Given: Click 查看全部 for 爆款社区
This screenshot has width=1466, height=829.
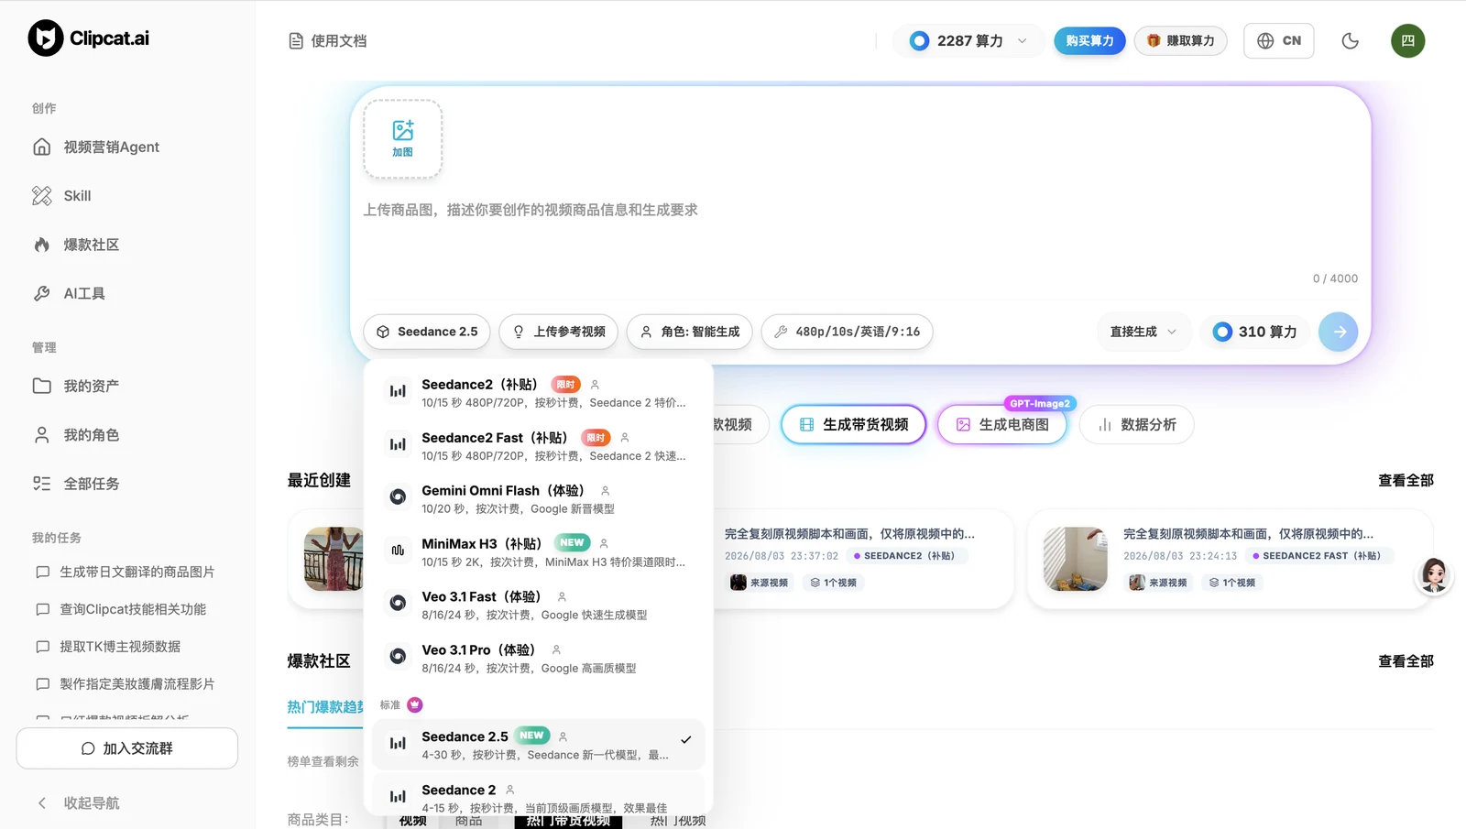Looking at the screenshot, I should (1406, 661).
